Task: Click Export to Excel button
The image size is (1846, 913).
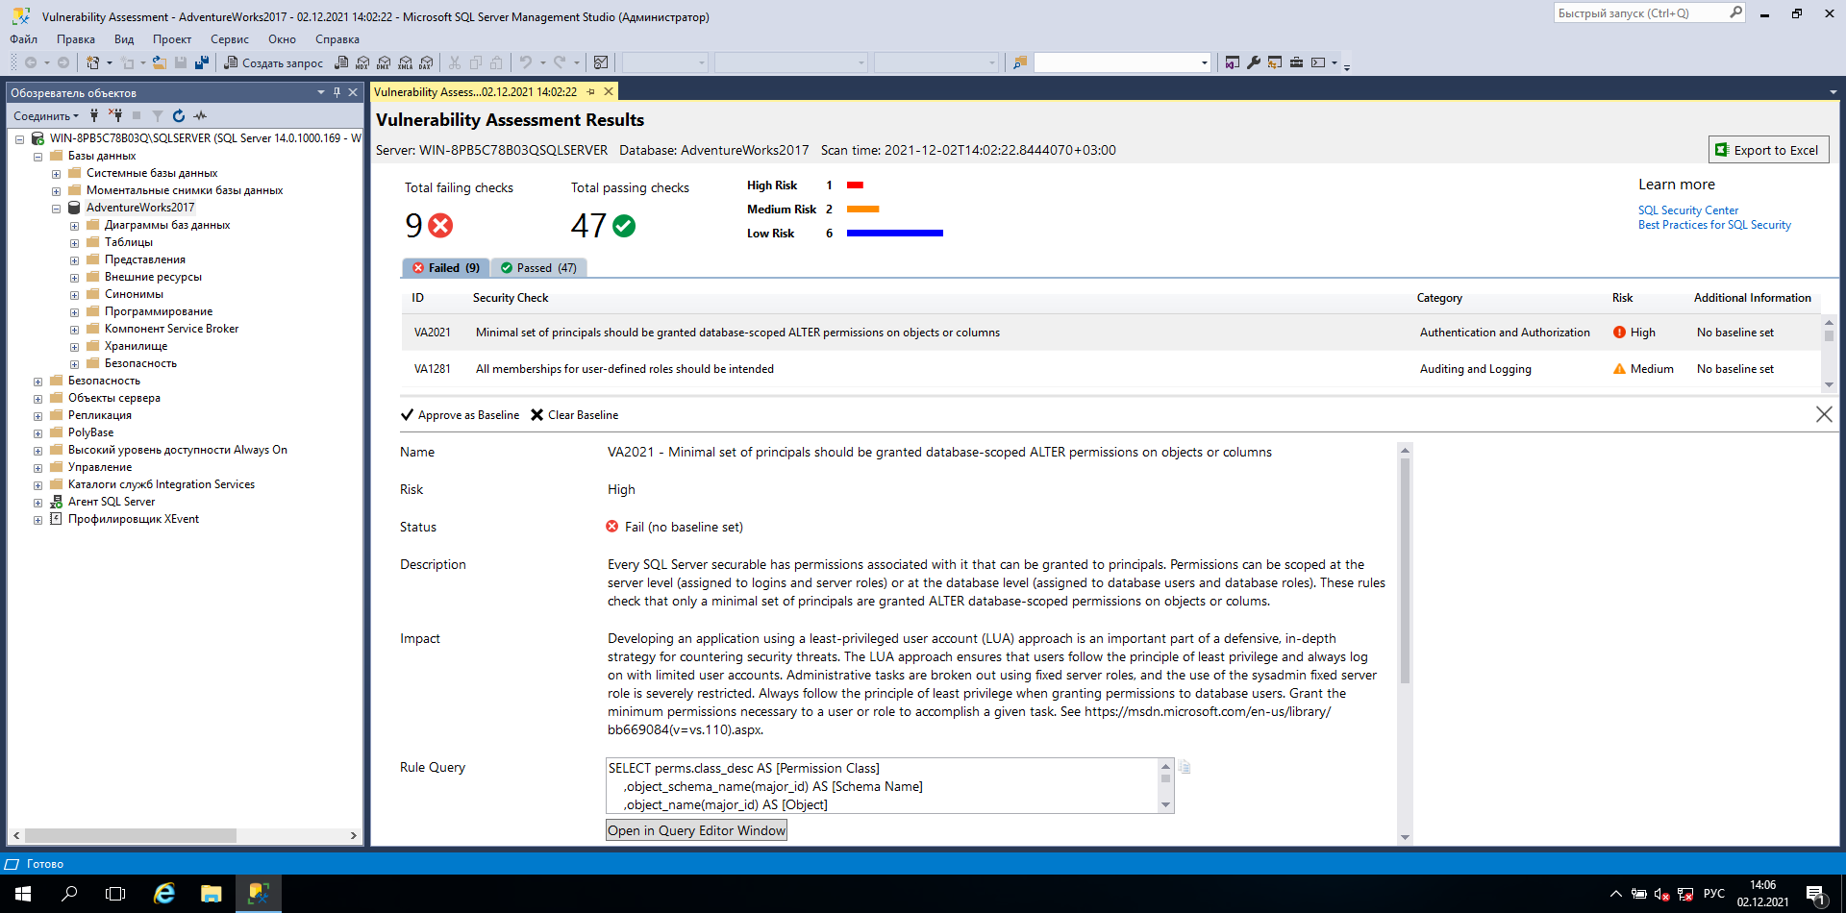Action: coord(1768,150)
